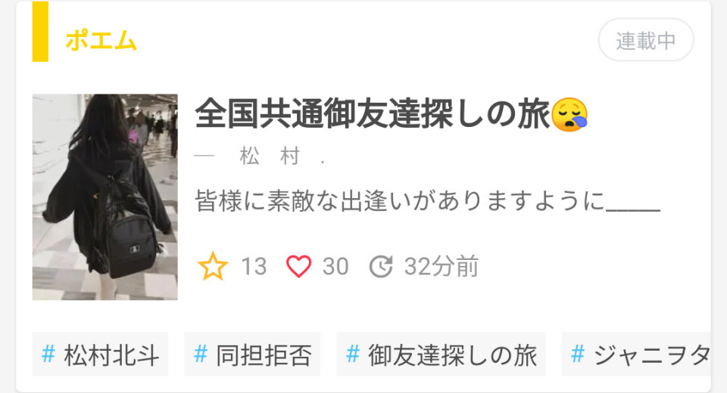727x393 pixels.
Task: Click the hash symbol before 松村北斗
Action: 48,354
